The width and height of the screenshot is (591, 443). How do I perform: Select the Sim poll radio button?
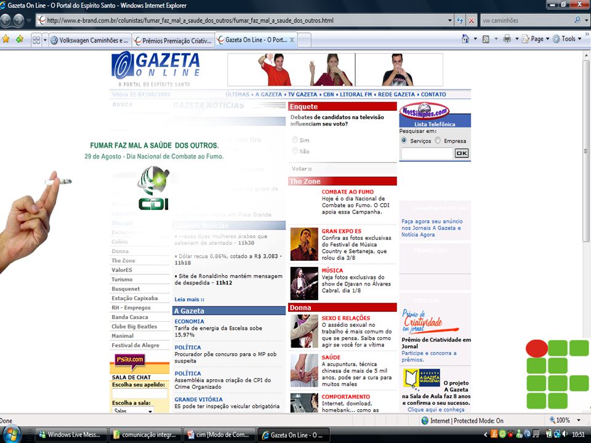pos(295,140)
